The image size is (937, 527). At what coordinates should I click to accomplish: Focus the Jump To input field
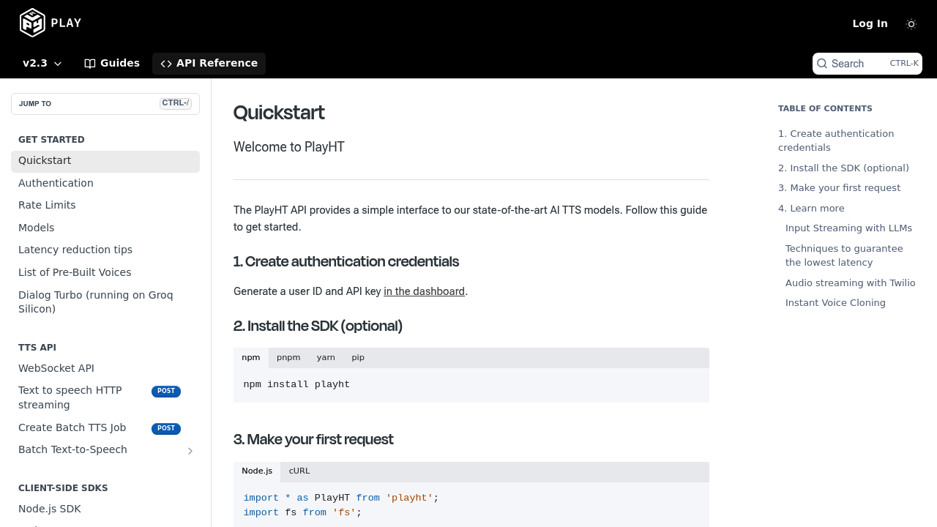pos(105,104)
